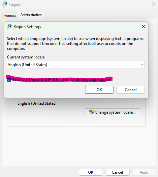Click the 'Region' window title text
The height and width of the screenshot is (177, 158).
point(15,4)
